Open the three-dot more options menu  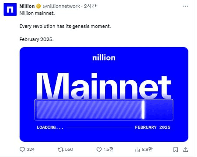click(186, 6)
